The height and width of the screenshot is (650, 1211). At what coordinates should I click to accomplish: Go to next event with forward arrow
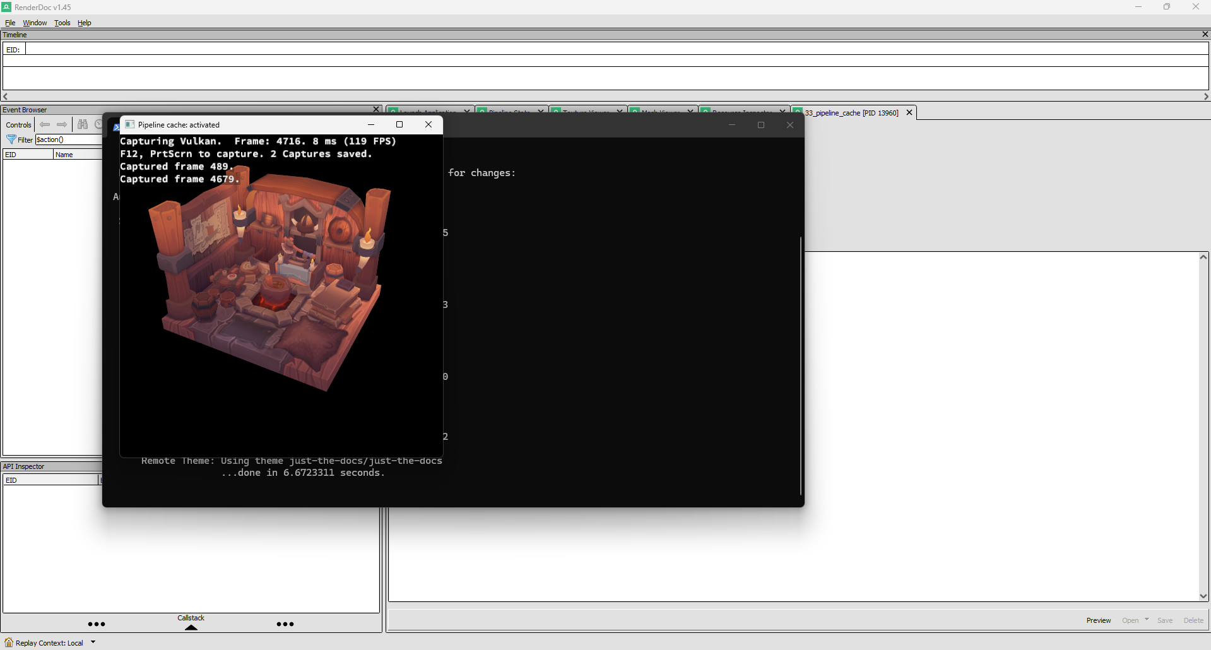[x=62, y=124]
